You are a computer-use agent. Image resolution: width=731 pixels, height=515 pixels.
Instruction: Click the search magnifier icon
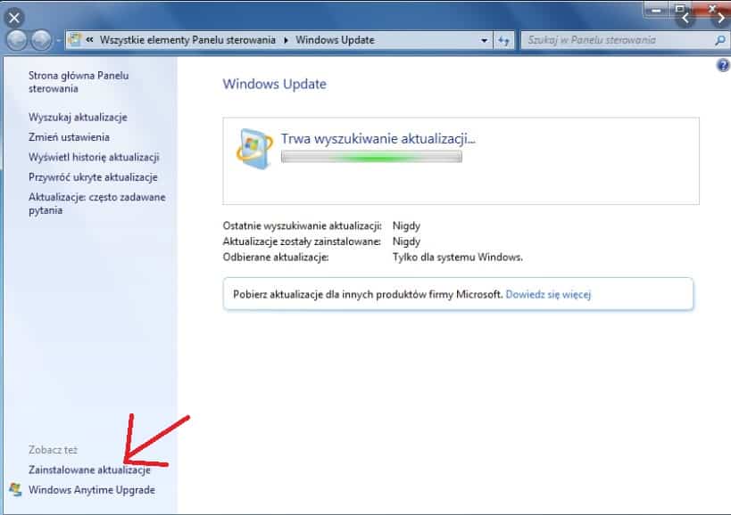click(720, 40)
